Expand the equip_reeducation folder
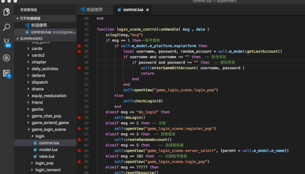 pyautogui.click(x=45, y=96)
